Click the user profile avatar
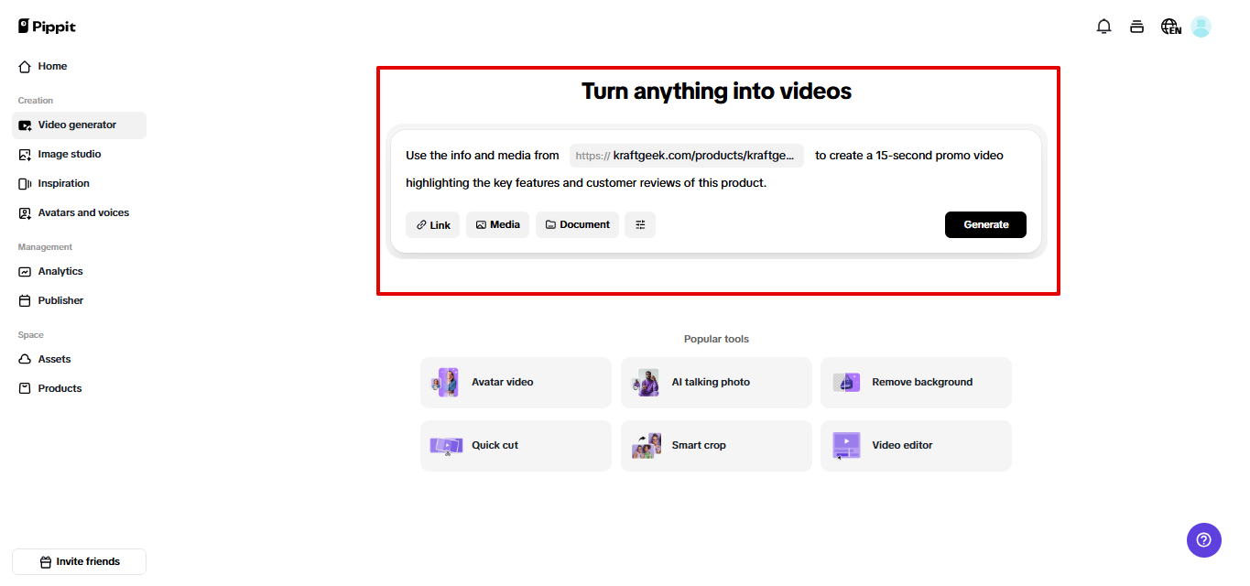Viewport: 1250px width, 586px height. pos(1201,26)
